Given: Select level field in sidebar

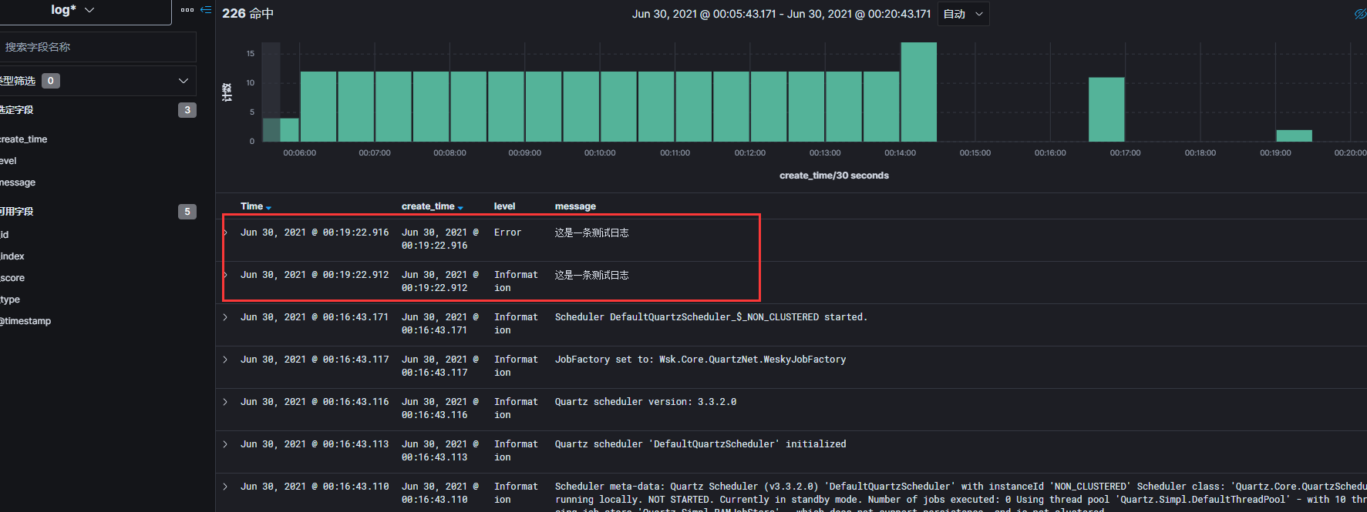Looking at the screenshot, I should point(8,161).
